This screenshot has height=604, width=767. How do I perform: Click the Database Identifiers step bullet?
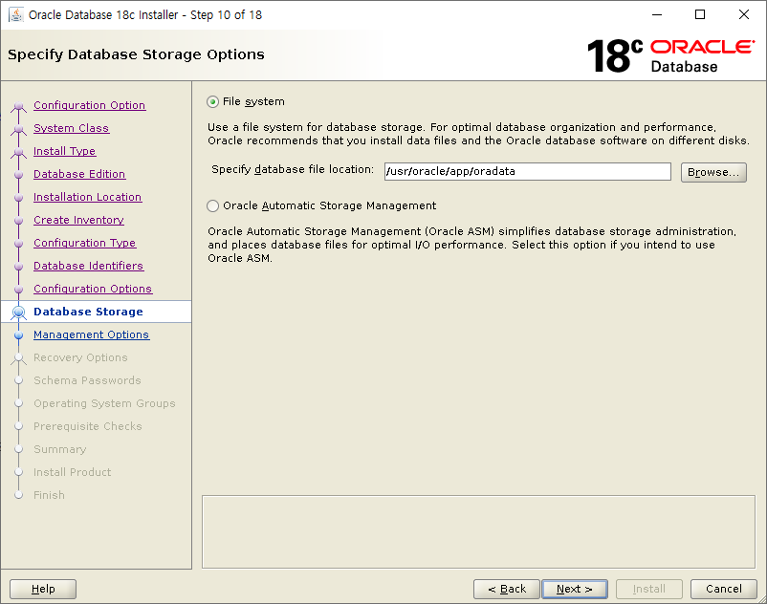click(18, 267)
